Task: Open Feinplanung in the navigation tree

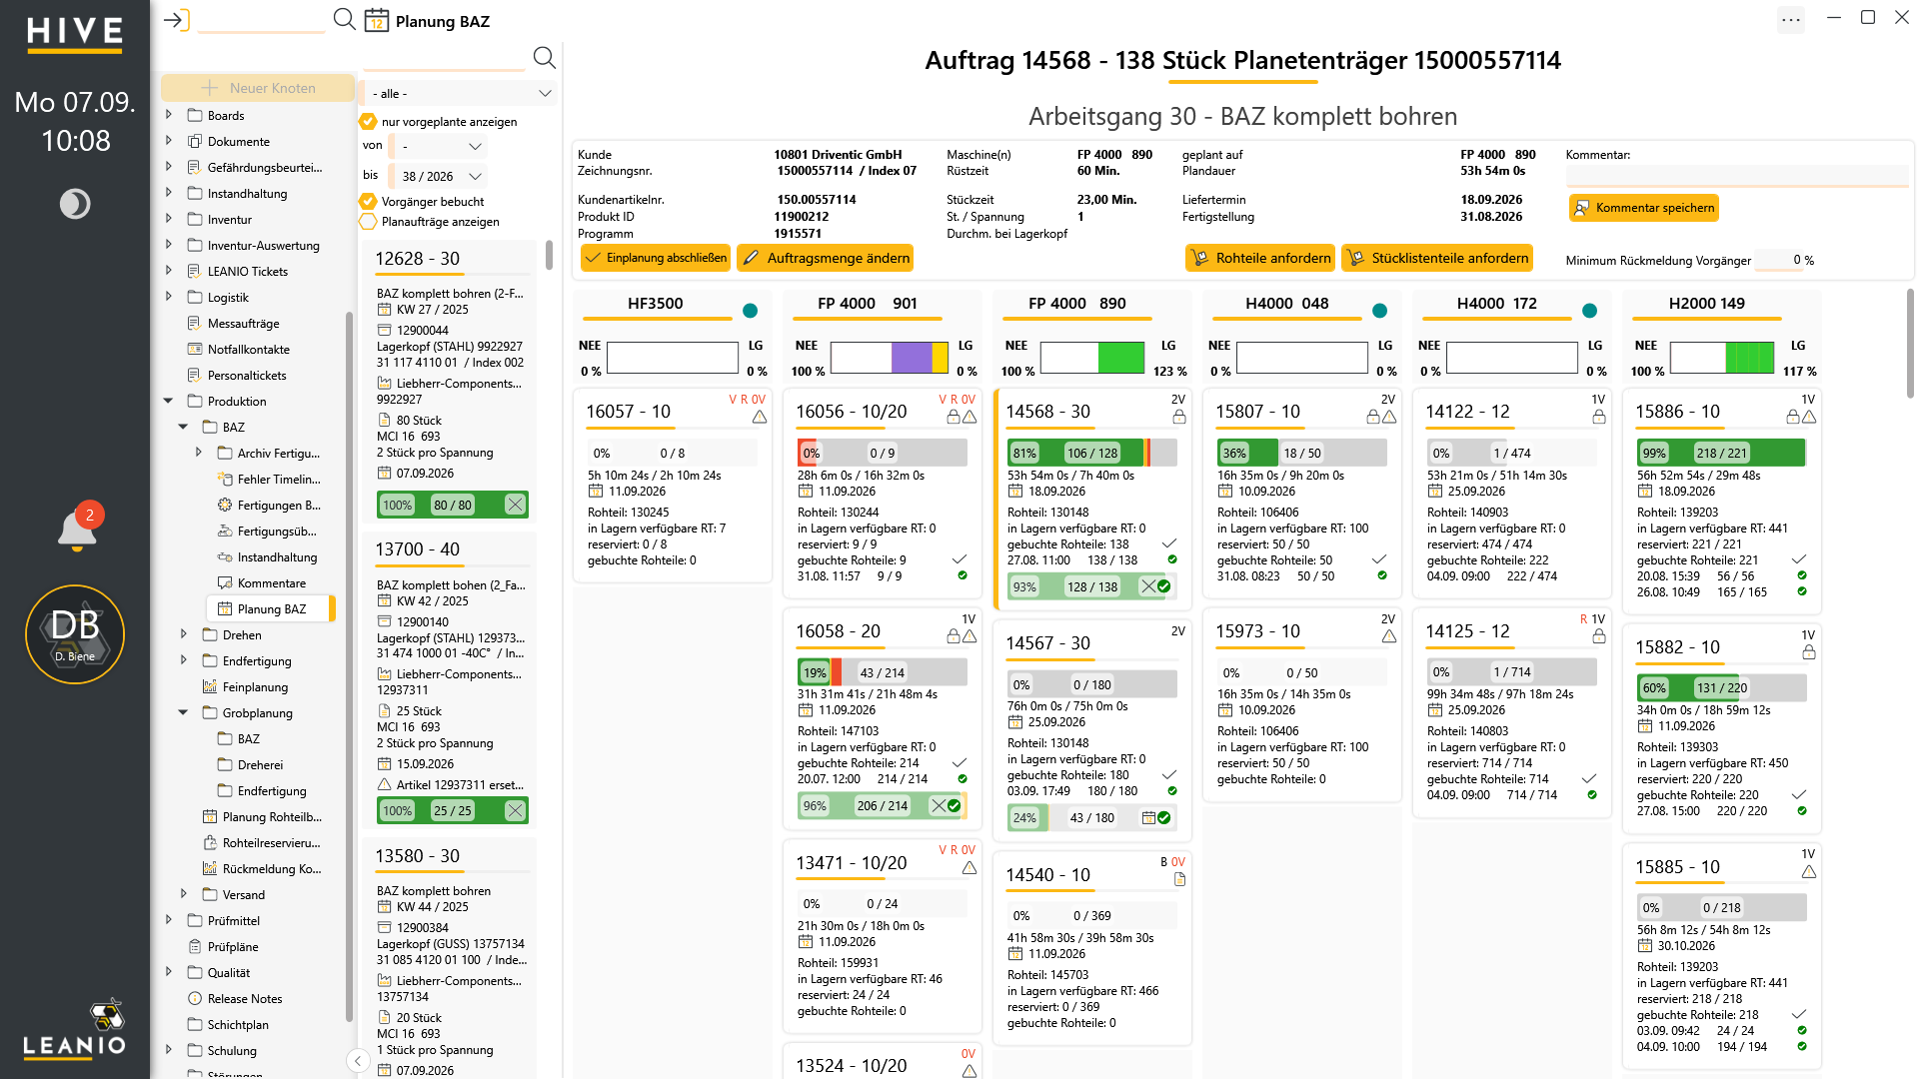Action: 255,686
